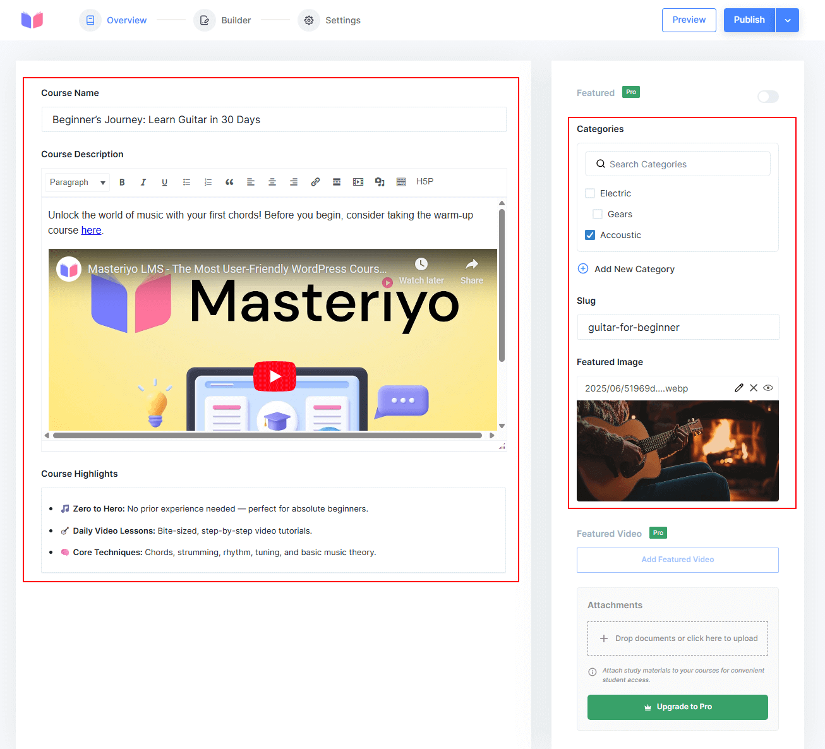Apply blockquote formatting
This screenshot has width=825, height=749.
tap(229, 182)
